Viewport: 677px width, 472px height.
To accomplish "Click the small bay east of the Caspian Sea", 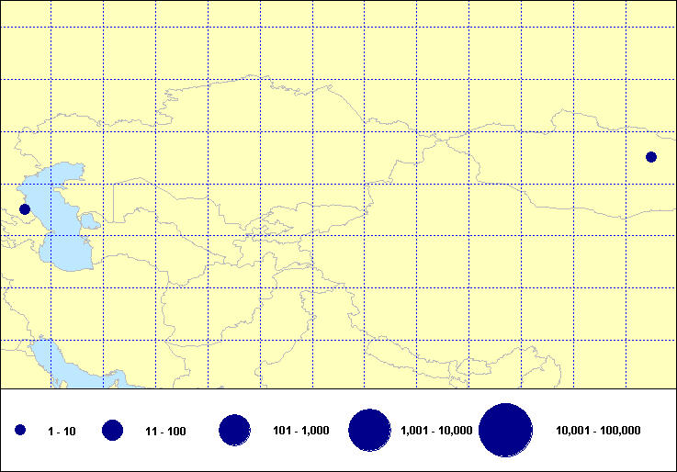I will click(91, 221).
